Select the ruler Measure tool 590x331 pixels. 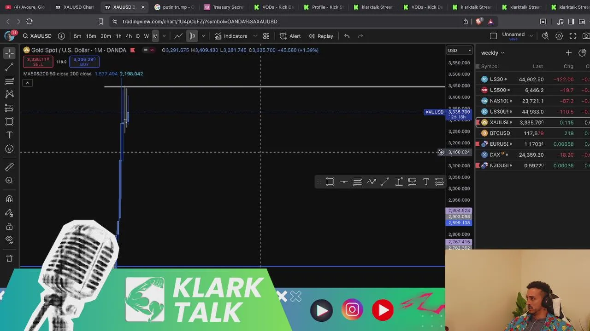9,167
